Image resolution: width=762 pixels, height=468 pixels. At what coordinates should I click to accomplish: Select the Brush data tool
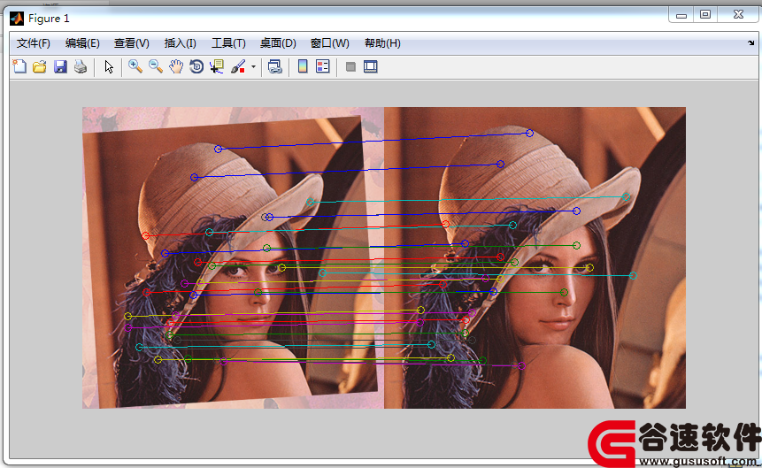(238, 66)
